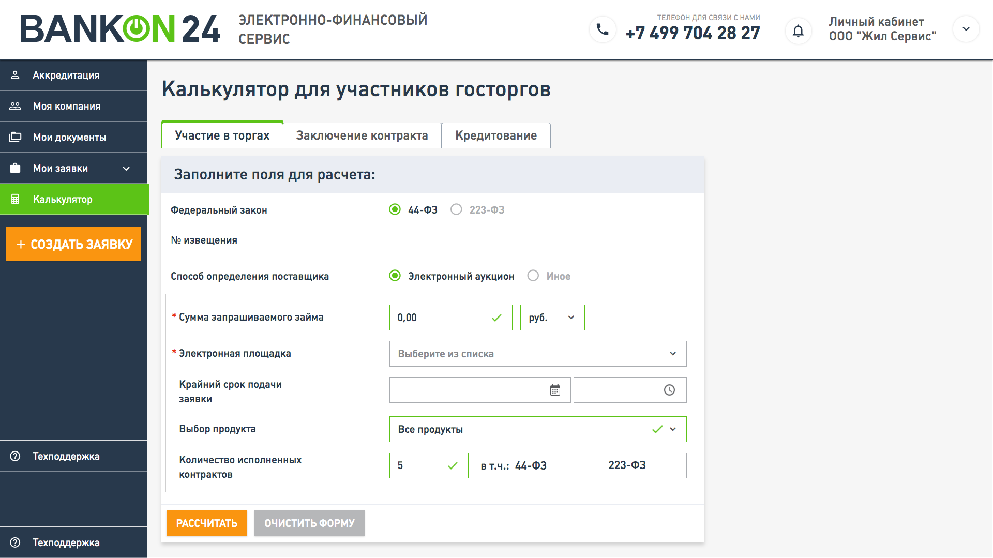Image resolution: width=993 pixels, height=558 pixels.
Task: Select the 223-ФЗ federal law radio
Action: (x=456, y=209)
